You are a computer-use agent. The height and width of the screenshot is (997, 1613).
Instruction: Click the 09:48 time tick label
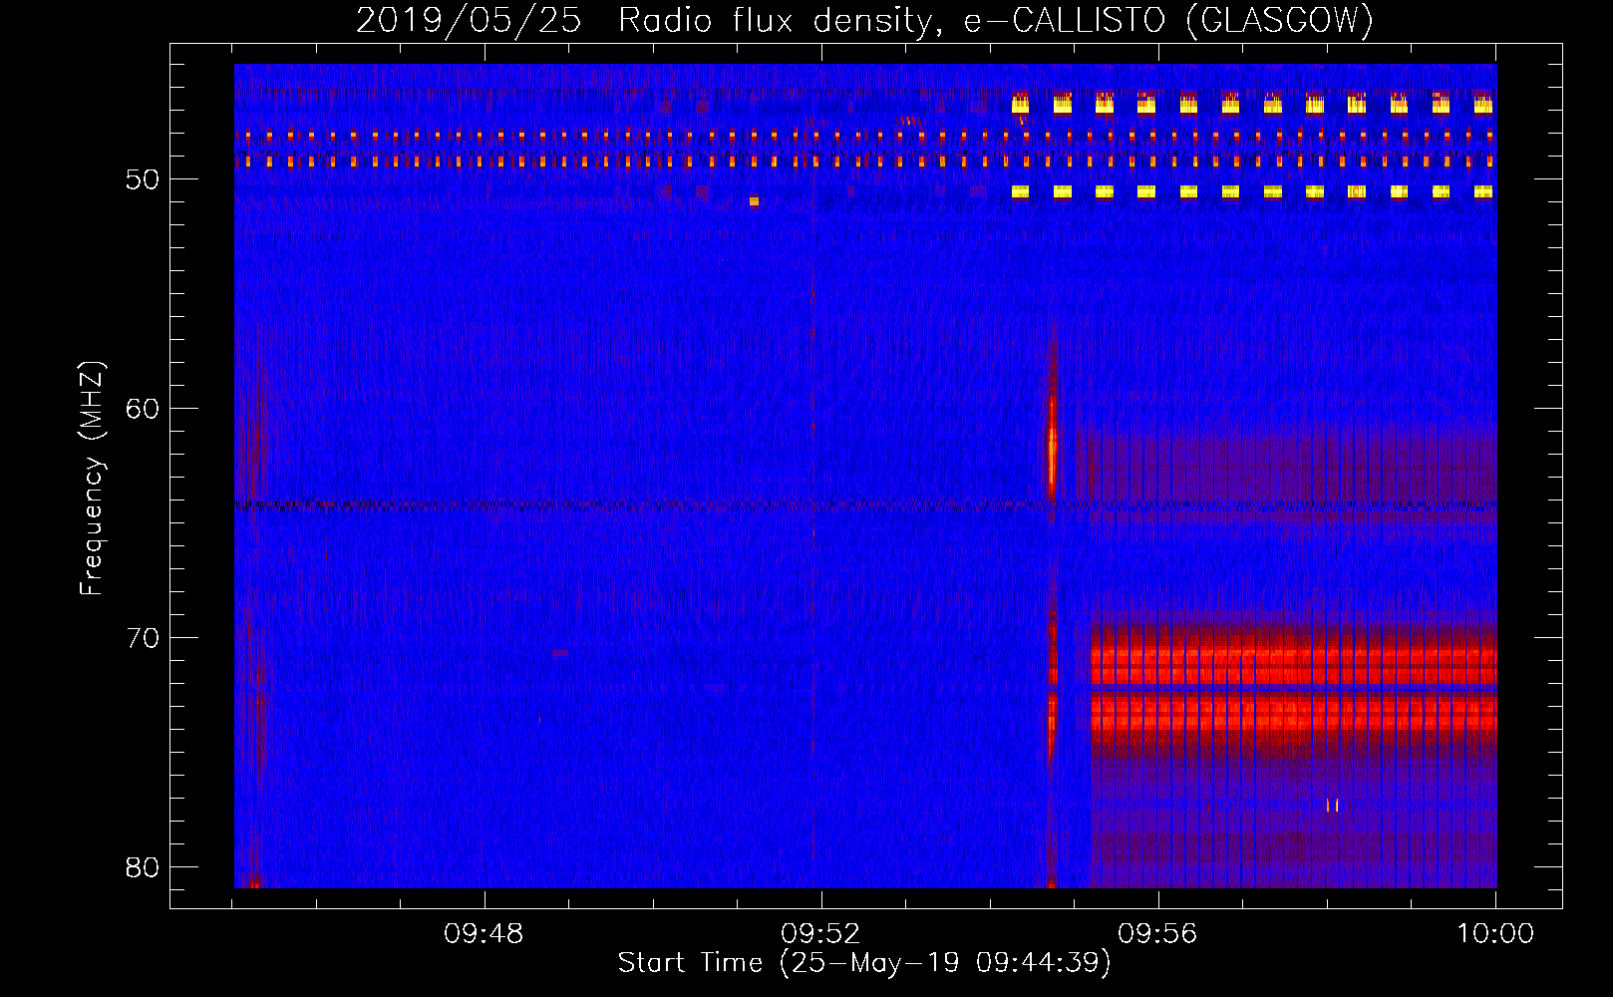point(484,934)
